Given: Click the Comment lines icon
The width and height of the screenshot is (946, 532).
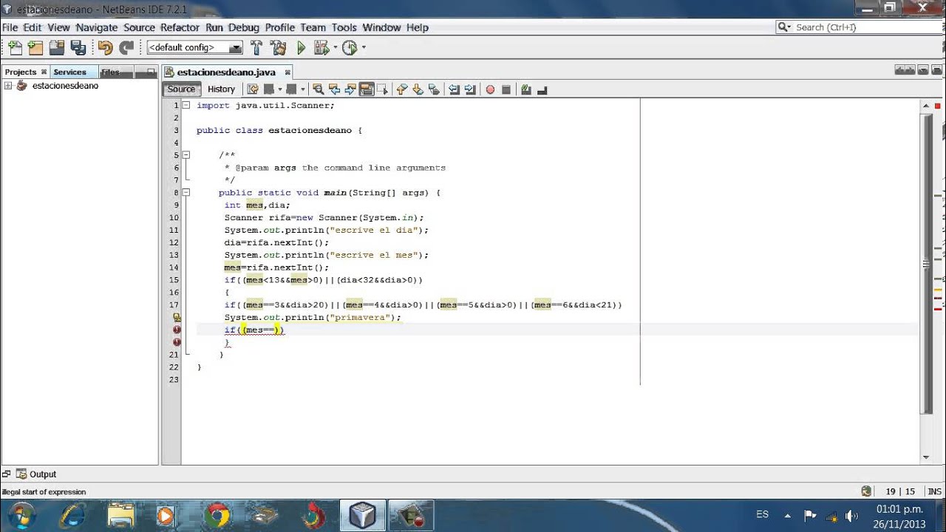Looking at the screenshot, I should pos(526,89).
